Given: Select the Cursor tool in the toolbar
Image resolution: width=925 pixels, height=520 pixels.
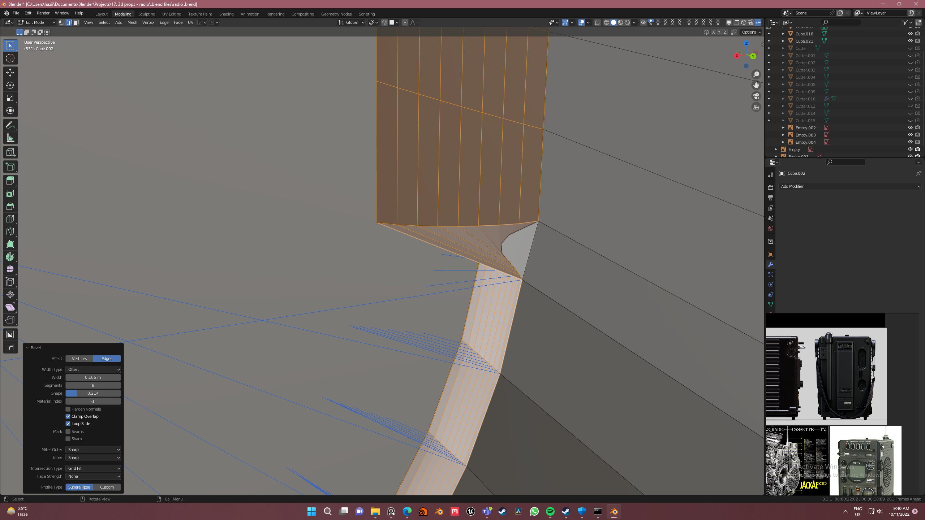Looking at the screenshot, I should pos(10,58).
